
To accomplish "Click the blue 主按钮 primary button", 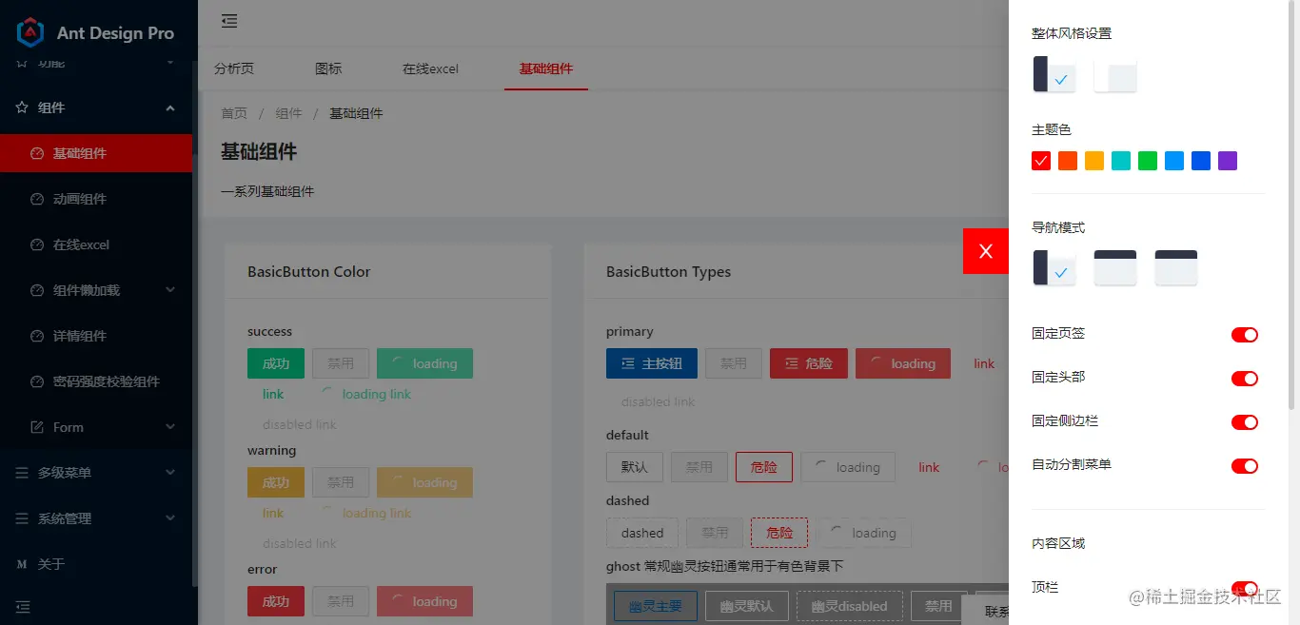I will click(652, 363).
